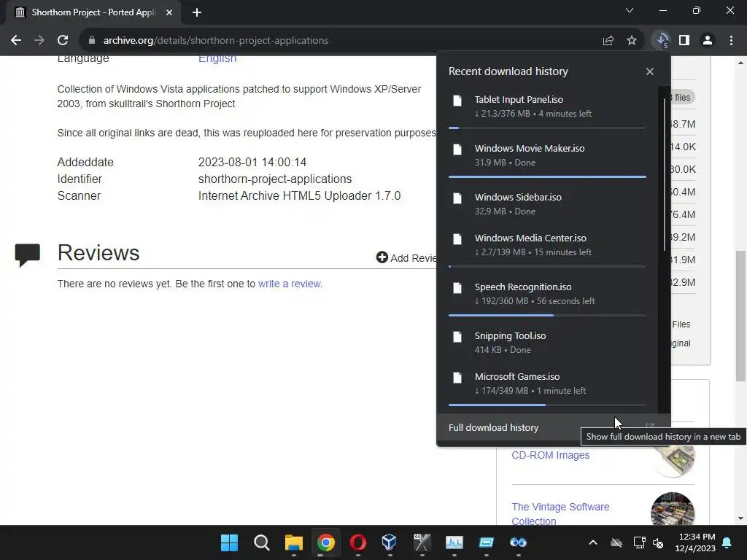This screenshot has width=747, height=560.
Task: Click the page vertical scrollbar
Action: (x=740, y=315)
